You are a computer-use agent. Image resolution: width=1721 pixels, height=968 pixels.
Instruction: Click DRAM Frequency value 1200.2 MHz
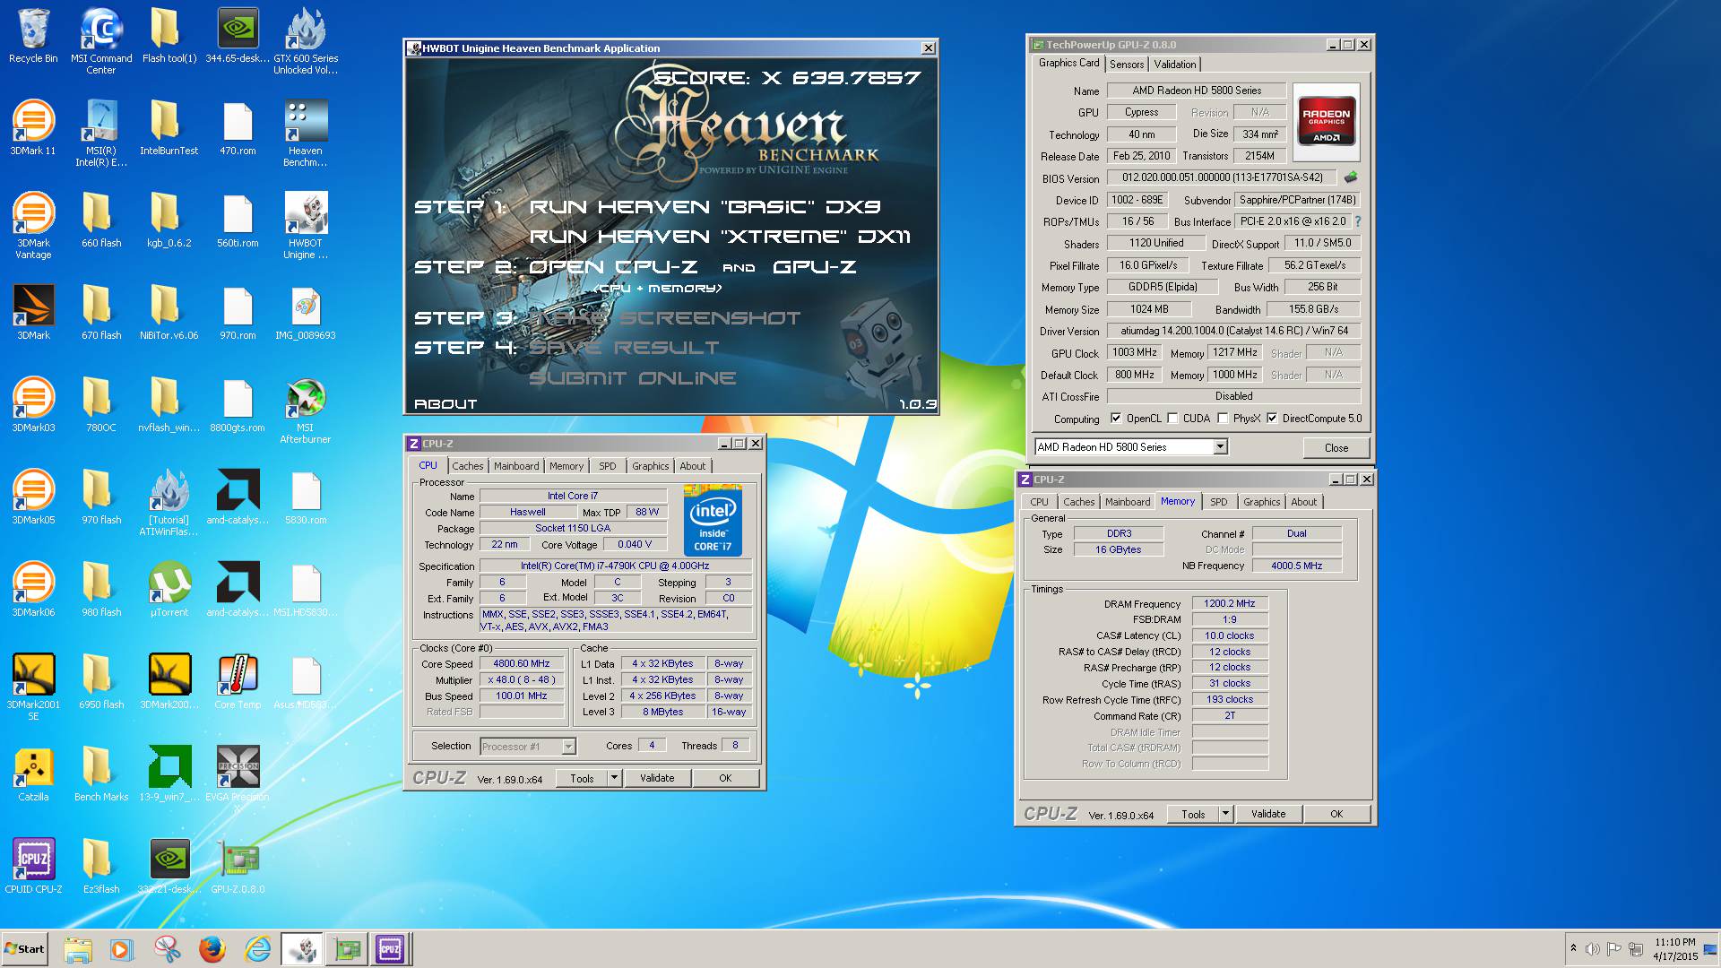pos(1229,604)
